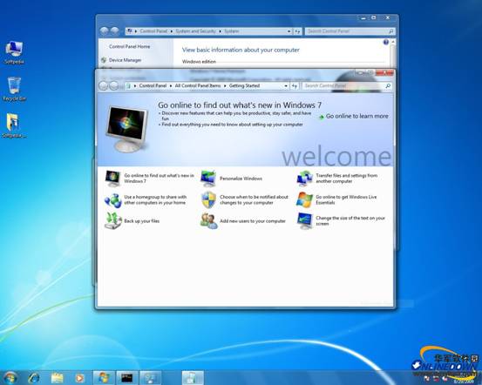This screenshot has height=385, width=482.
Task: Close the Getting Started window
Action: 385,73
